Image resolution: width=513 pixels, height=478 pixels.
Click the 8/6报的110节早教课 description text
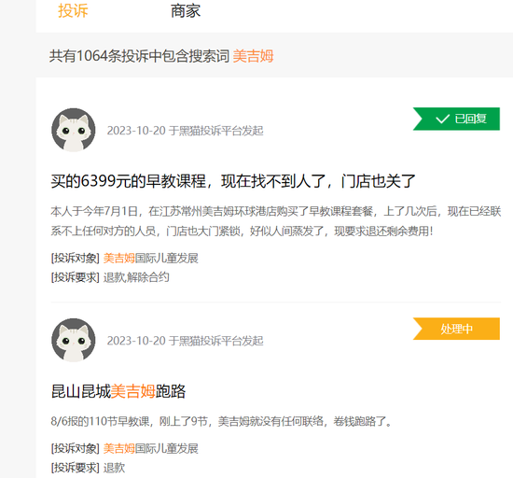pyautogui.click(x=221, y=421)
